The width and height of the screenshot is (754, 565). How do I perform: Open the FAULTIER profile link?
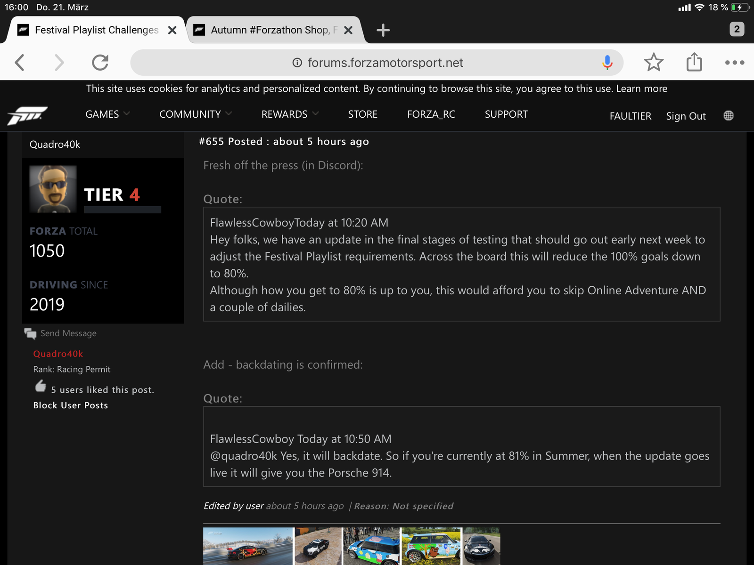click(630, 116)
